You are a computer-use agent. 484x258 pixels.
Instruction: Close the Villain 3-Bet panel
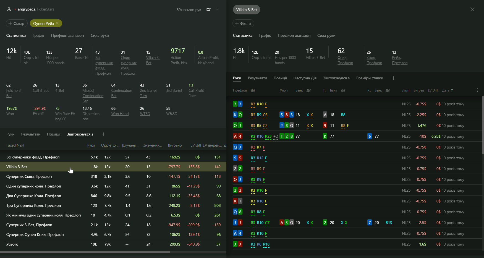tap(472, 9)
